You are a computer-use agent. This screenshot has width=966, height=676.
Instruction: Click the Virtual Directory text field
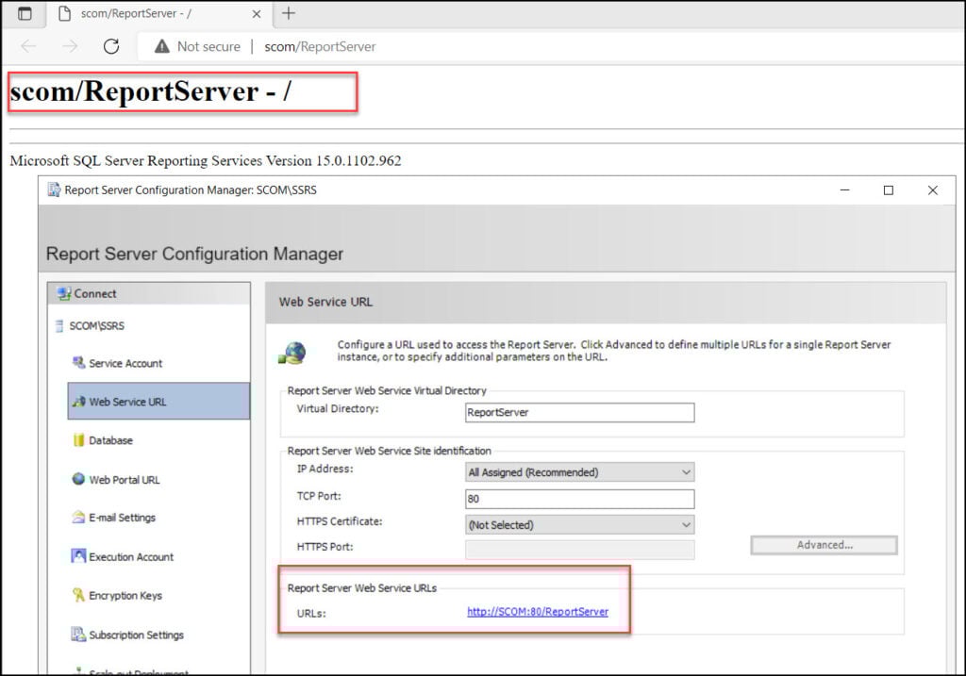coord(580,413)
